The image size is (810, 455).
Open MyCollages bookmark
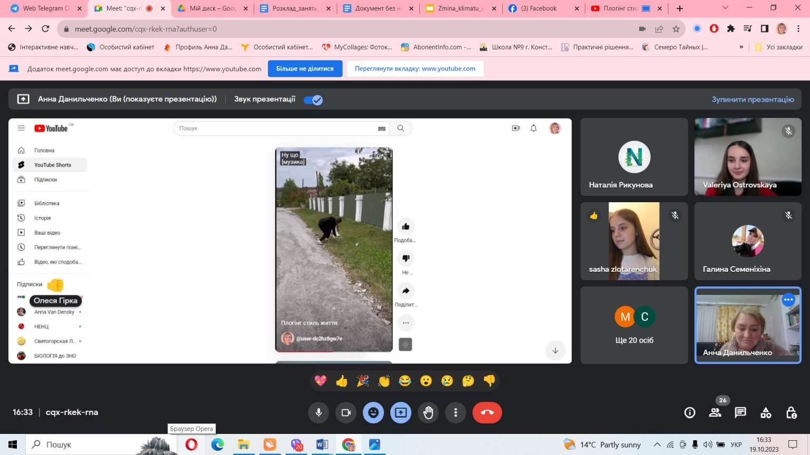pos(357,47)
